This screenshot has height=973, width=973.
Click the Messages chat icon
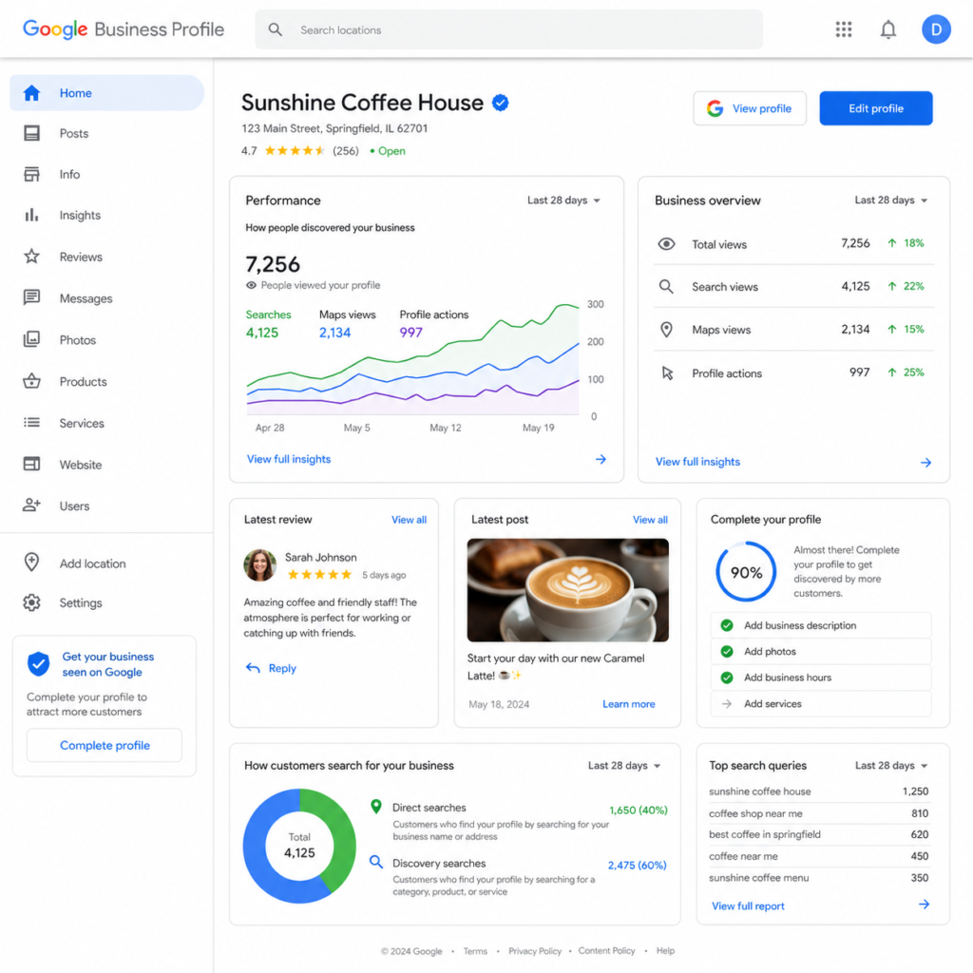coord(31,297)
